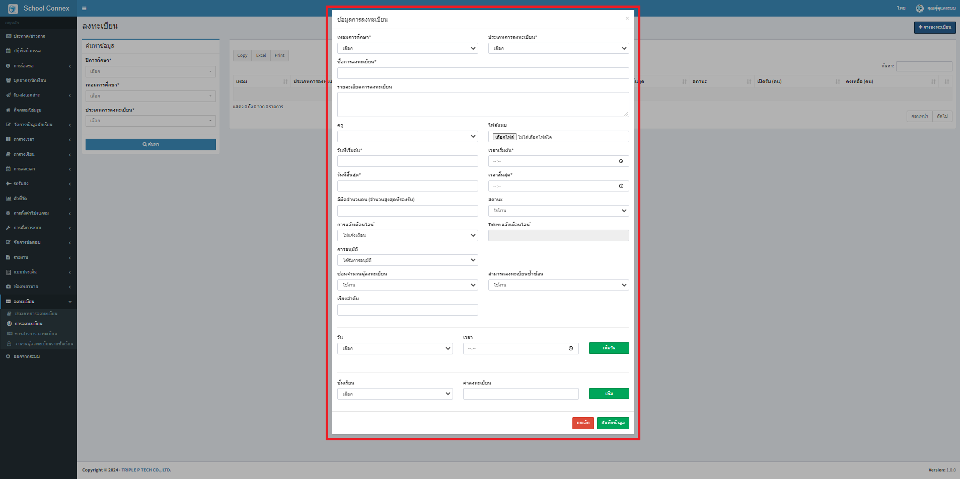
Task: Expand the จัดการข้อมูลนักเรียน sidebar menu
Action: [x=38, y=125]
